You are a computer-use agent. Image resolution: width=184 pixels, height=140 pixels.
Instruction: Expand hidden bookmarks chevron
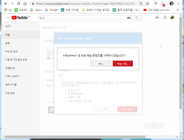coord(178,10)
